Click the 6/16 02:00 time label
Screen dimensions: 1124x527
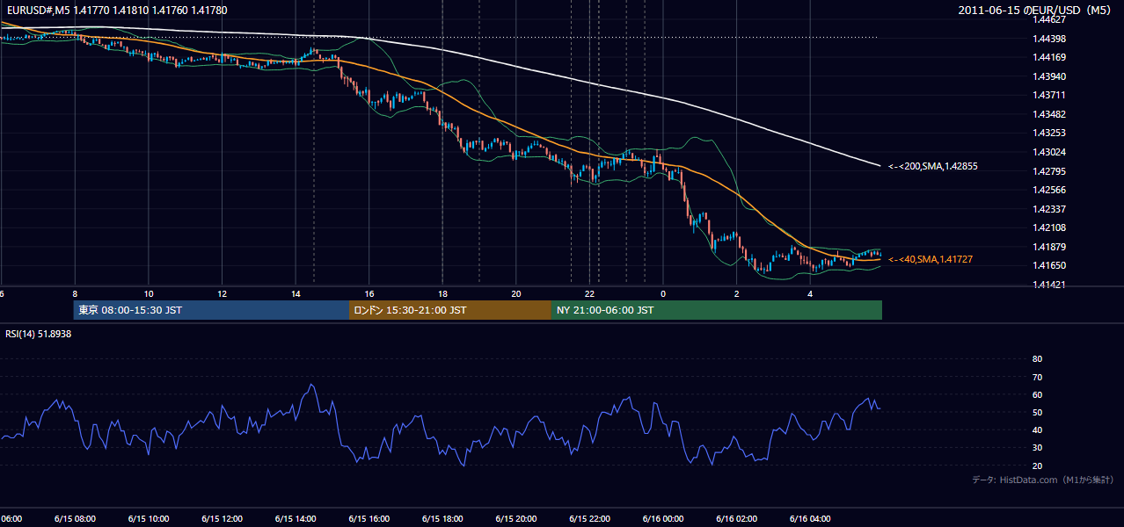point(736,519)
